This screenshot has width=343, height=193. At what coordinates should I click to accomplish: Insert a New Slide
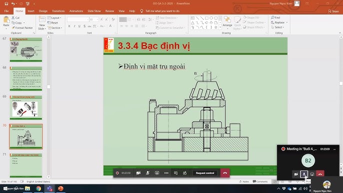pyautogui.click(x=42, y=23)
